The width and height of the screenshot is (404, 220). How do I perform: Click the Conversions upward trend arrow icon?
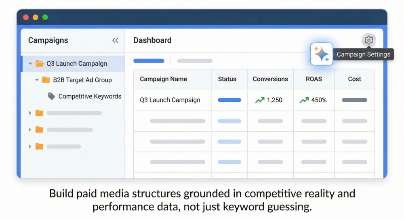[x=260, y=100]
